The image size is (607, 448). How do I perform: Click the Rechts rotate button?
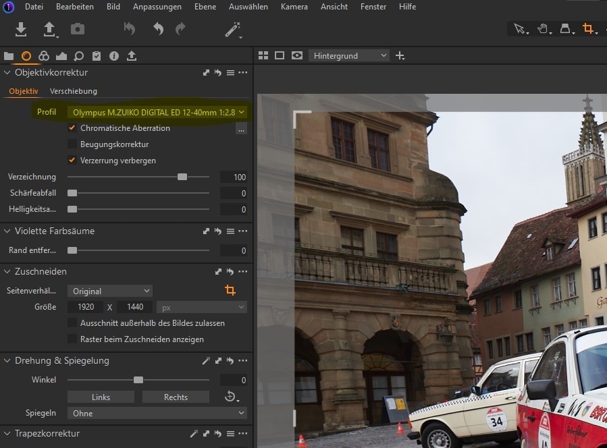click(x=176, y=397)
